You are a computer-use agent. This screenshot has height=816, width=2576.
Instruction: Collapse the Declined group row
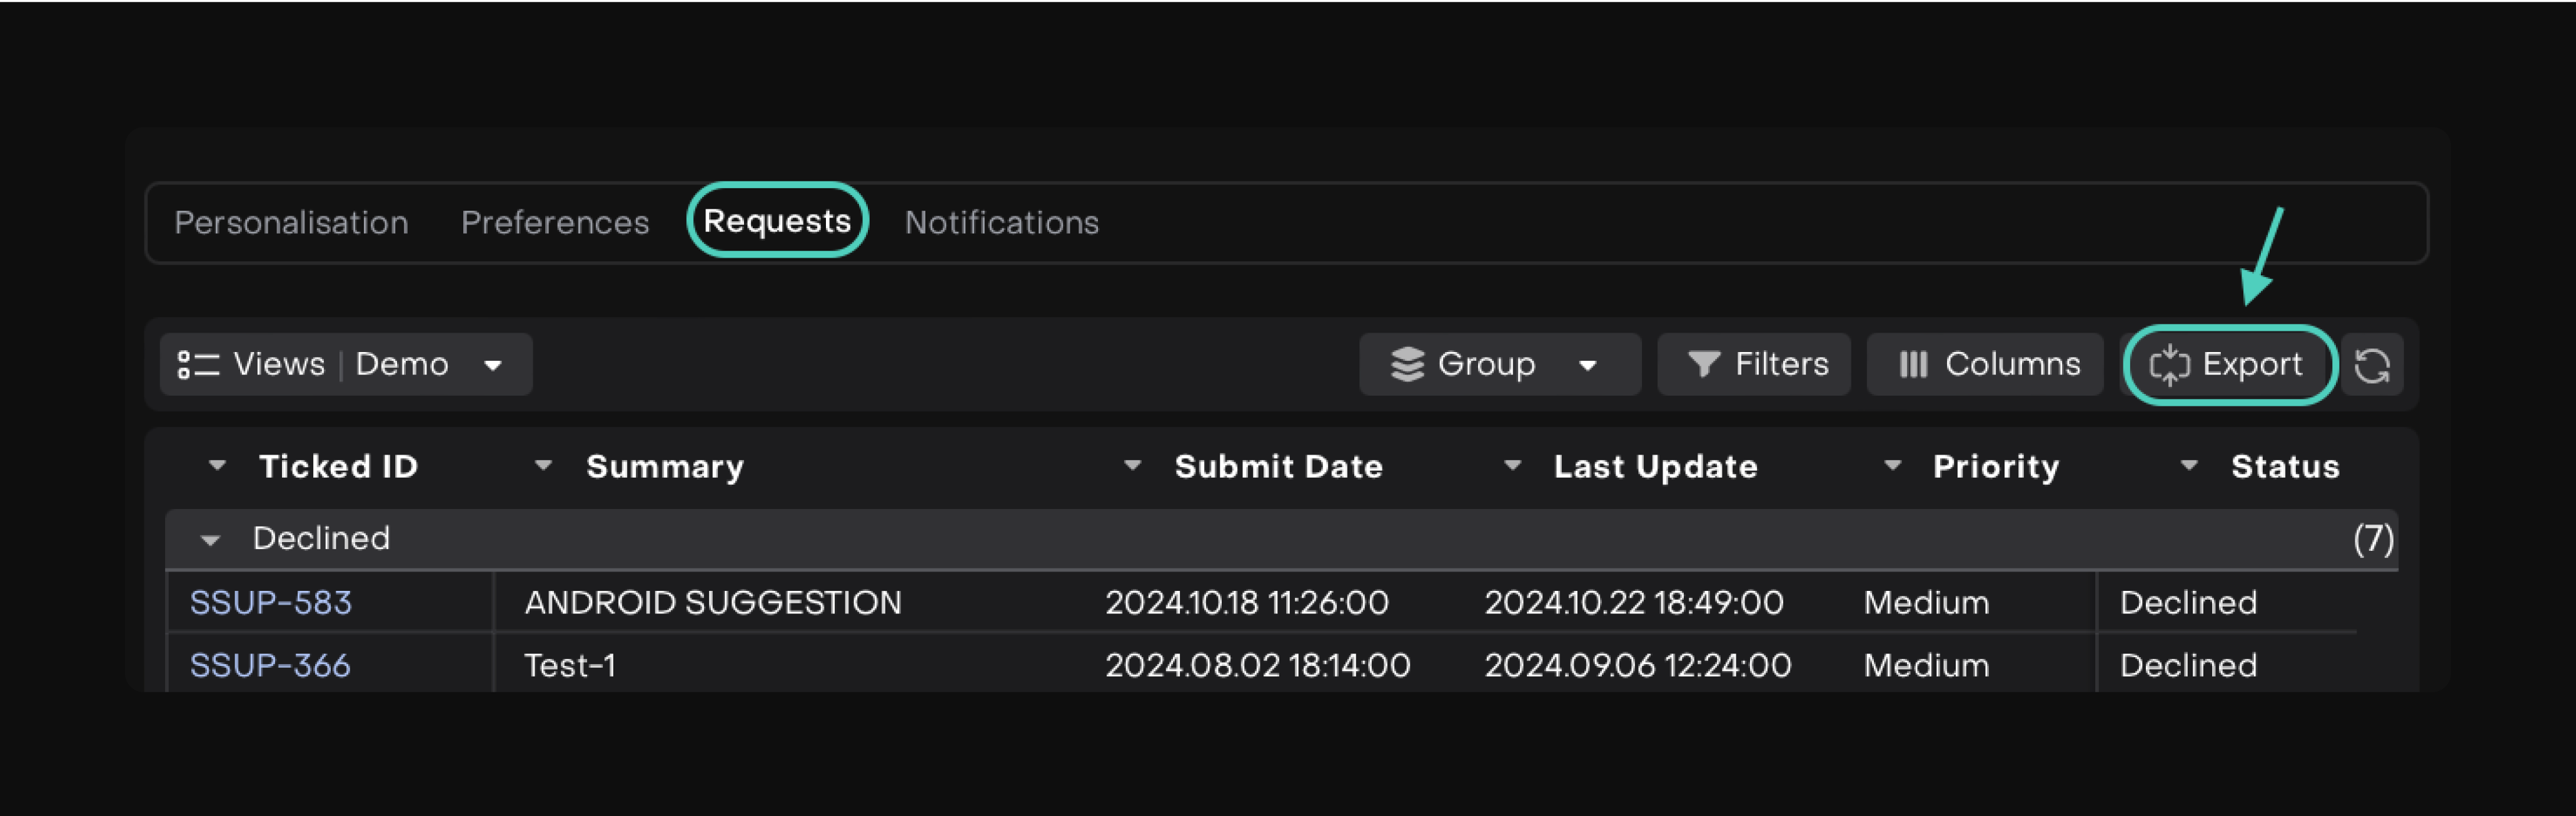point(210,540)
